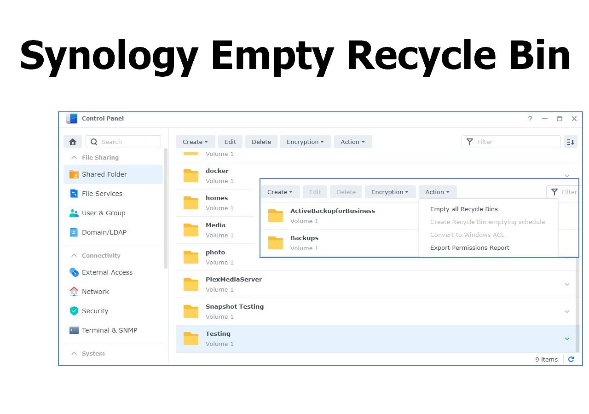Image resolution: width=589 pixels, height=414 pixels.
Task: Open File Services via its sidebar icon
Action: (x=74, y=194)
